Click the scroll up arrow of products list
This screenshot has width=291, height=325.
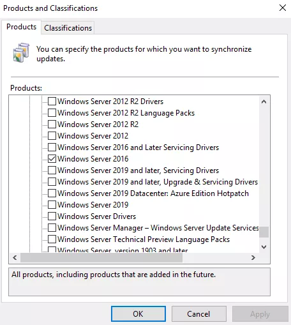pyautogui.click(x=264, y=102)
